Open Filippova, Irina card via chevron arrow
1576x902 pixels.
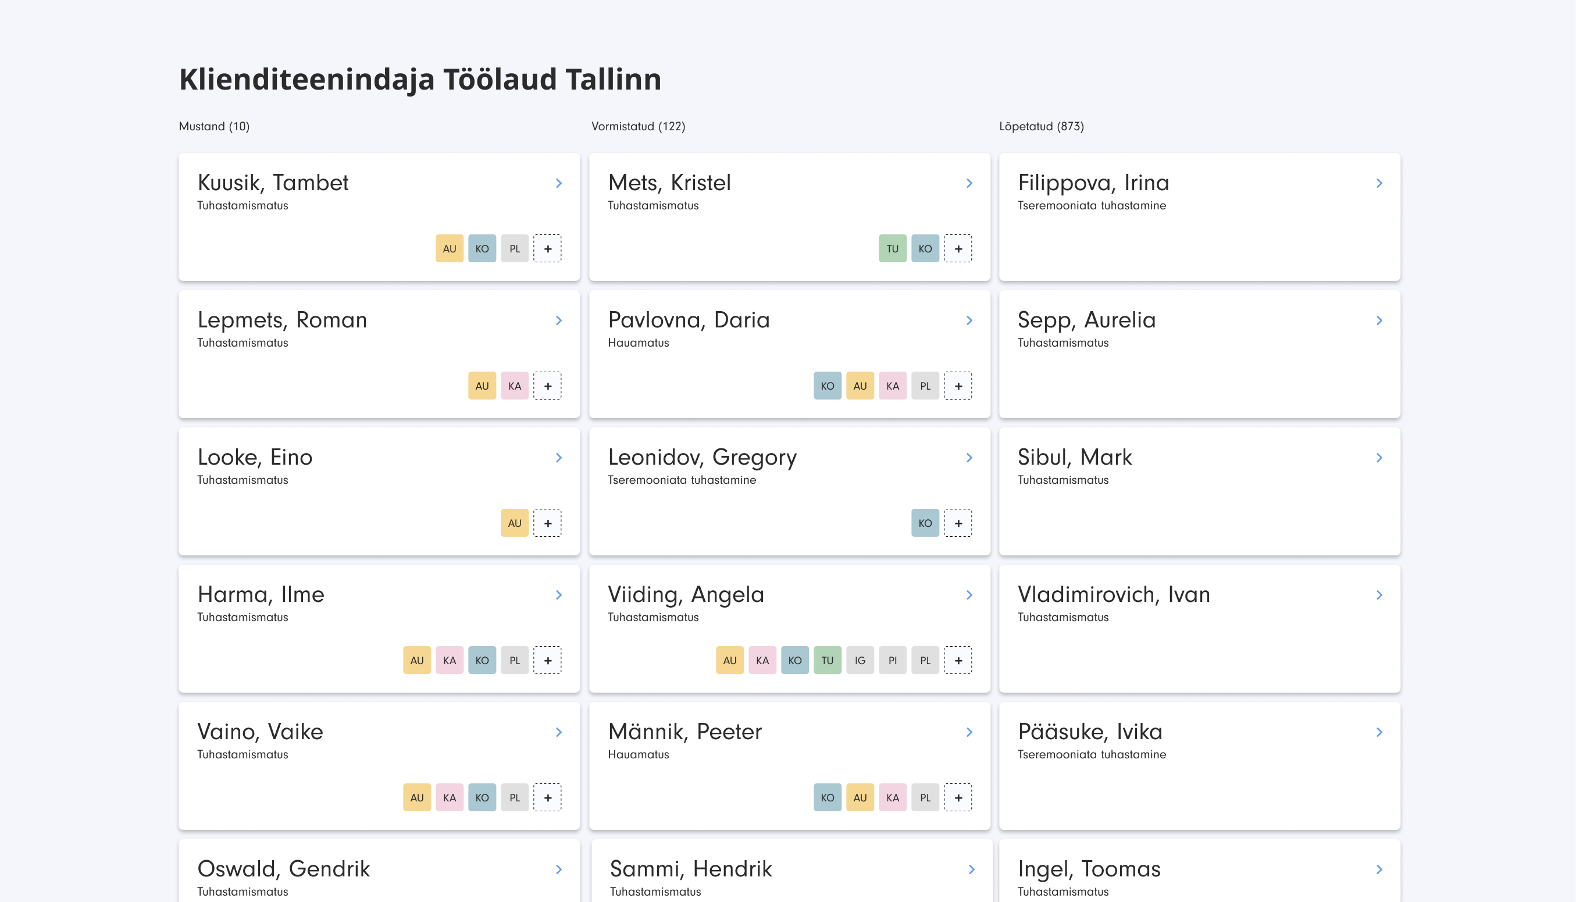[1379, 183]
